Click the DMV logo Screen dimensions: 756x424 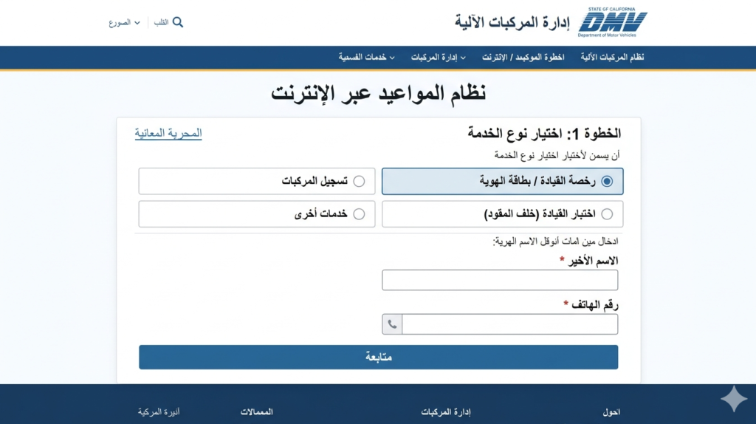(612, 22)
